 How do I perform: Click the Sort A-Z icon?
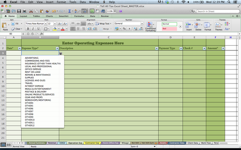(76, 11)
